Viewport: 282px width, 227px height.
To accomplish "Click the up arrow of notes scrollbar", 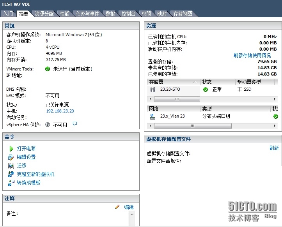I will 132,214.
